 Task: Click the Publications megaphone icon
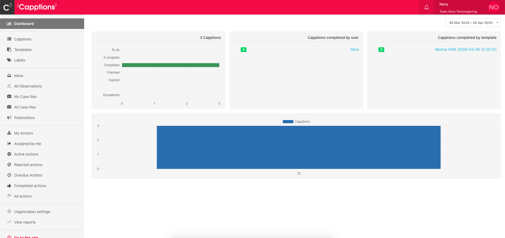click(x=9, y=117)
